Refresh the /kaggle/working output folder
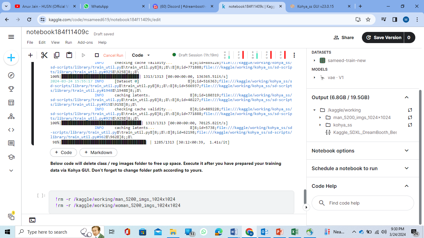The image size is (424, 238). pos(410,110)
